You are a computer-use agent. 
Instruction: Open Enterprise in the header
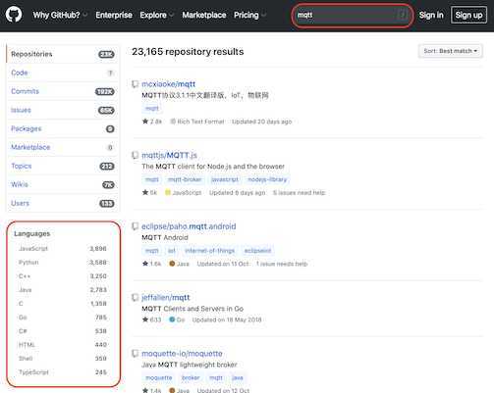tap(114, 15)
